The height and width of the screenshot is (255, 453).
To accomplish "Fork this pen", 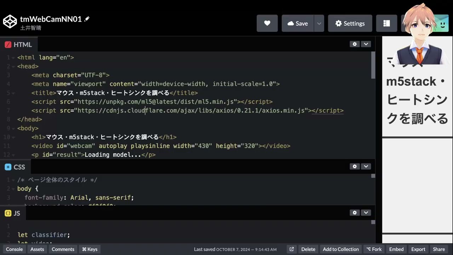I will coord(374,249).
